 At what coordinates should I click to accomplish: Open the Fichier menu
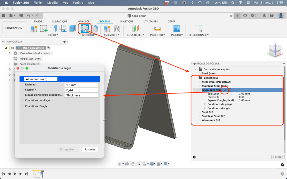pos(38,3)
